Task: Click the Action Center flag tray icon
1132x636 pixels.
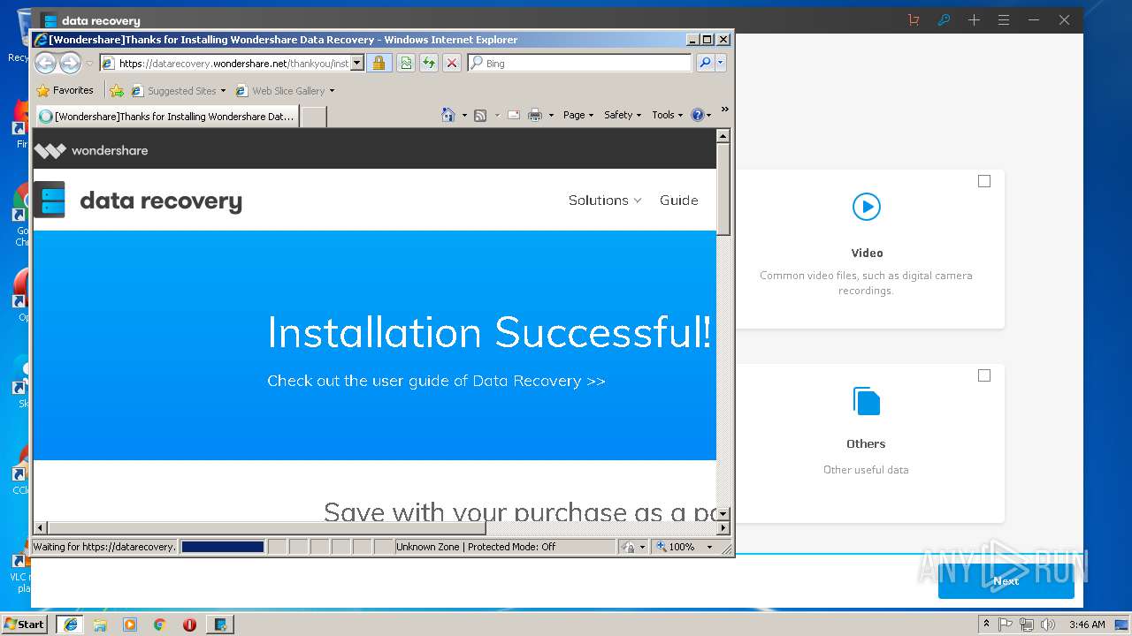Action: (x=1006, y=625)
